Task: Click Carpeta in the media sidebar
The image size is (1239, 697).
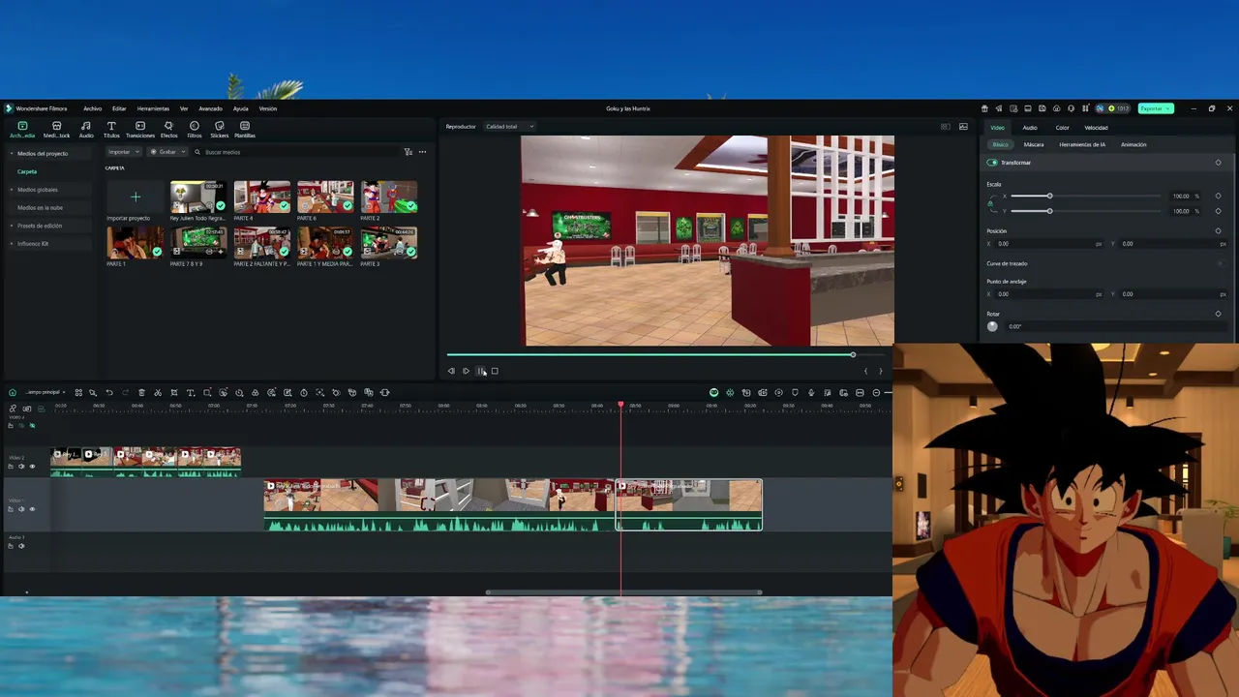Action: [x=27, y=171]
